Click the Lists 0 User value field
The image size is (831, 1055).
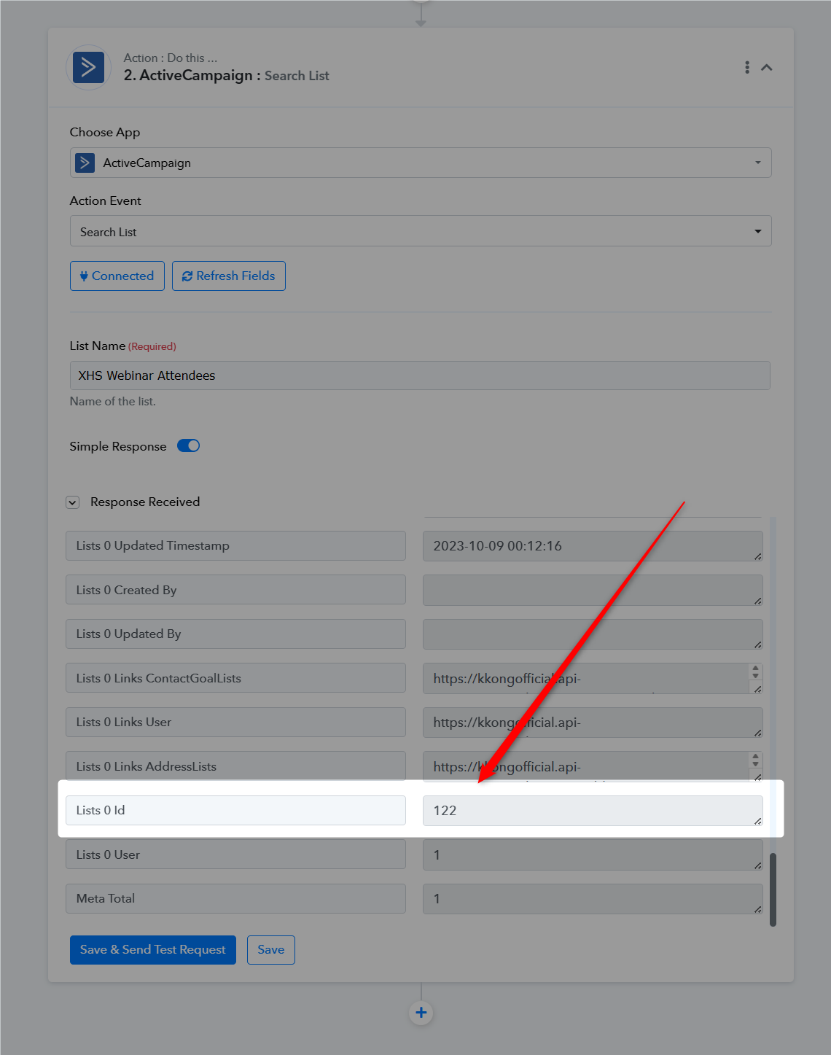593,854
